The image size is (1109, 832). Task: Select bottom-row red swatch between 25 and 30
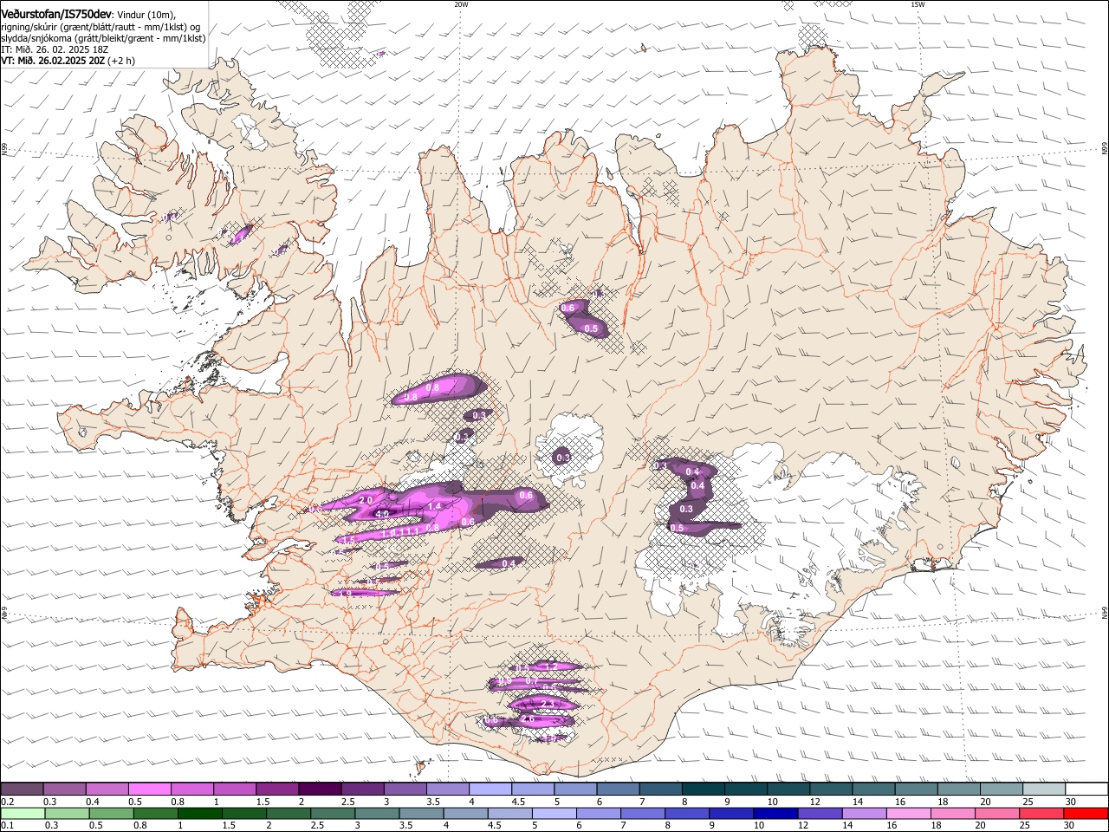click(x=1042, y=814)
